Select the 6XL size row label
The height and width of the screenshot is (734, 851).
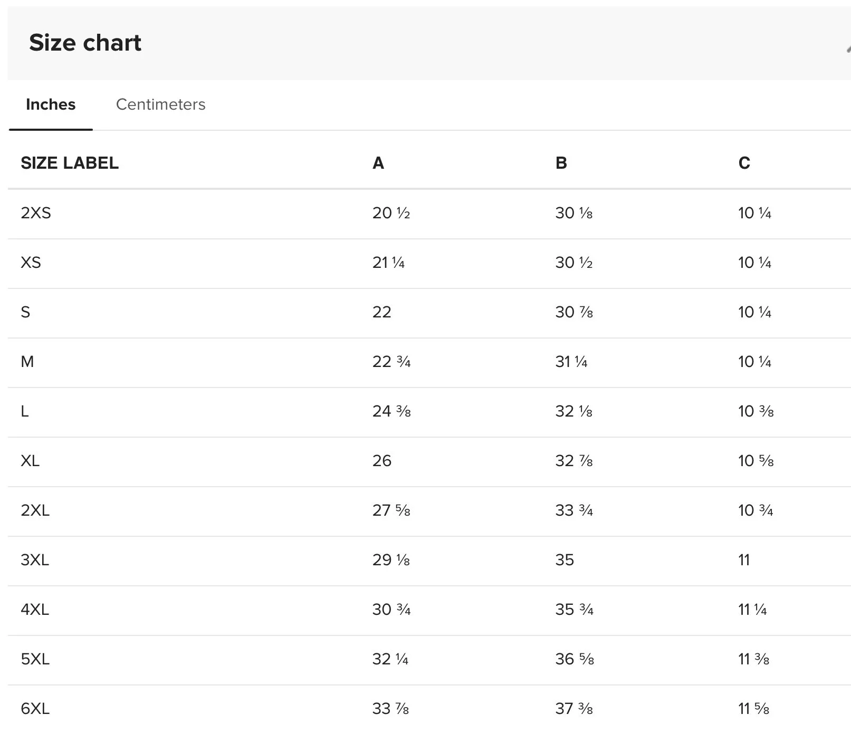(x=35, y=709)
